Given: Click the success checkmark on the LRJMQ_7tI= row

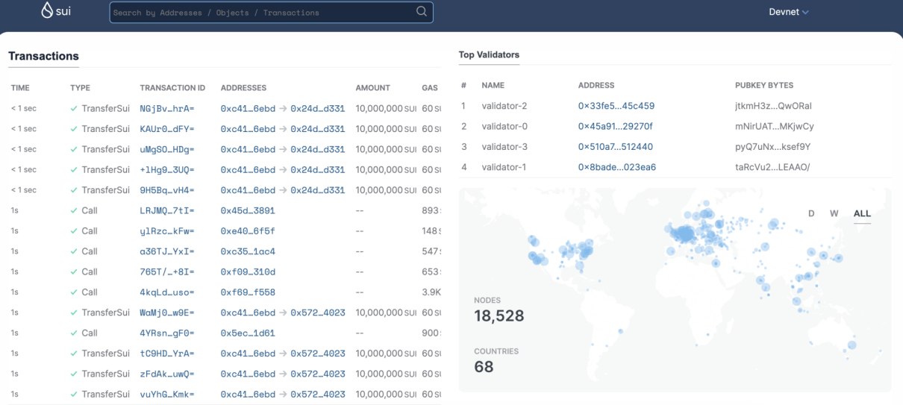Looking at the screenshot, I should point(74,210).
